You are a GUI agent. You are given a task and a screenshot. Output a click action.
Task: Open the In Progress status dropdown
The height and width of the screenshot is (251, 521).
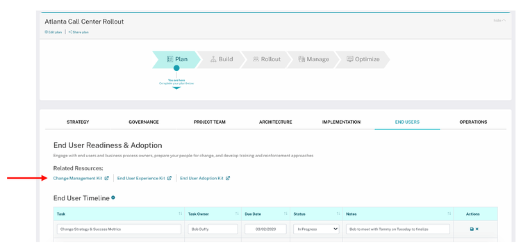[316, 229]
